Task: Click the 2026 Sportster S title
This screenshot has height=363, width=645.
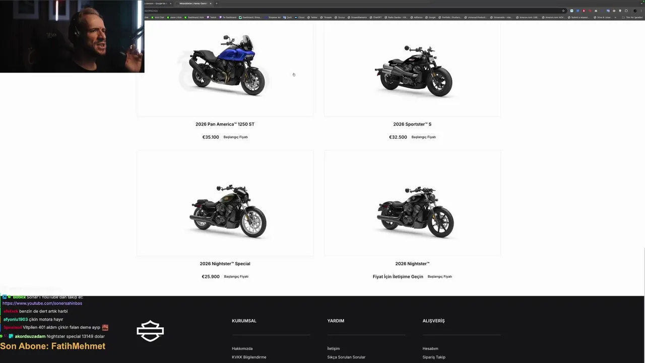Action: tap(412, 124)
